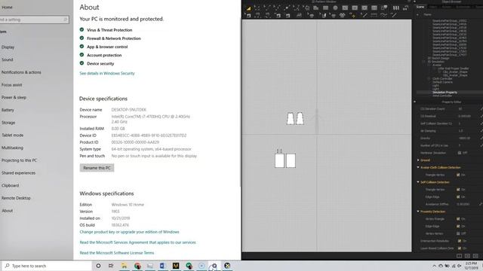Go to Settings Home
This screenshot has width=483, height=271.
coord(7,7)
